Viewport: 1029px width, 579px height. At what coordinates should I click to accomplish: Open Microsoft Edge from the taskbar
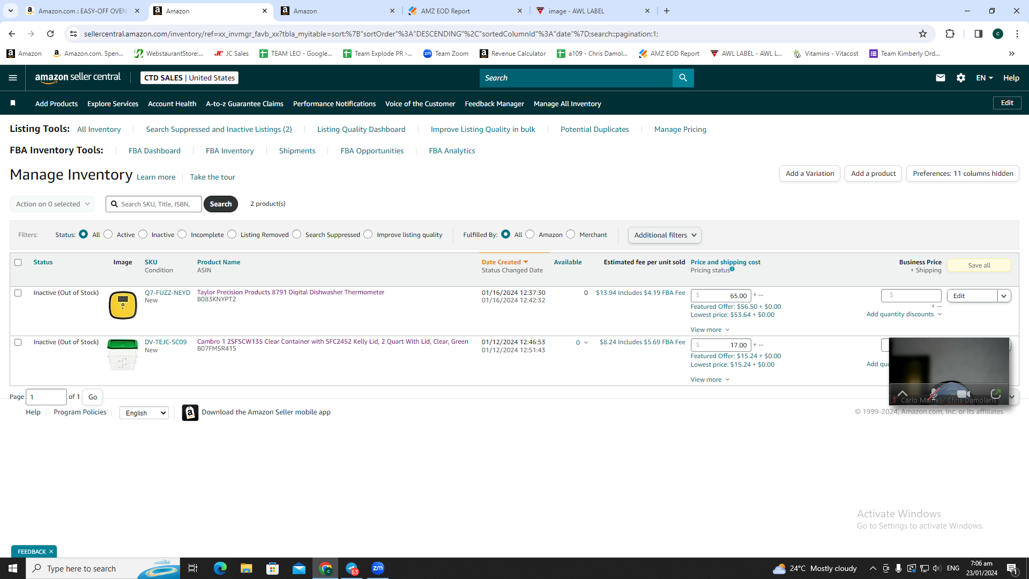220,568
